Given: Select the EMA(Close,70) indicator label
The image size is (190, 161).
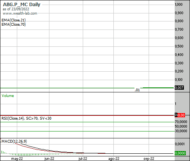Looking at the screenshot, I should tap(14, 24).
